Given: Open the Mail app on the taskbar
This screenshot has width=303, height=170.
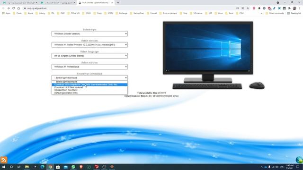Looking at the screenshot, I should [66, 167].
